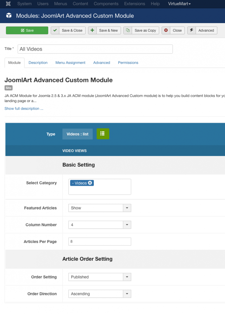The width and height of the screenshot is (225, 314).
Task: Open the Column Number dropdown
Action: [127, 225]
